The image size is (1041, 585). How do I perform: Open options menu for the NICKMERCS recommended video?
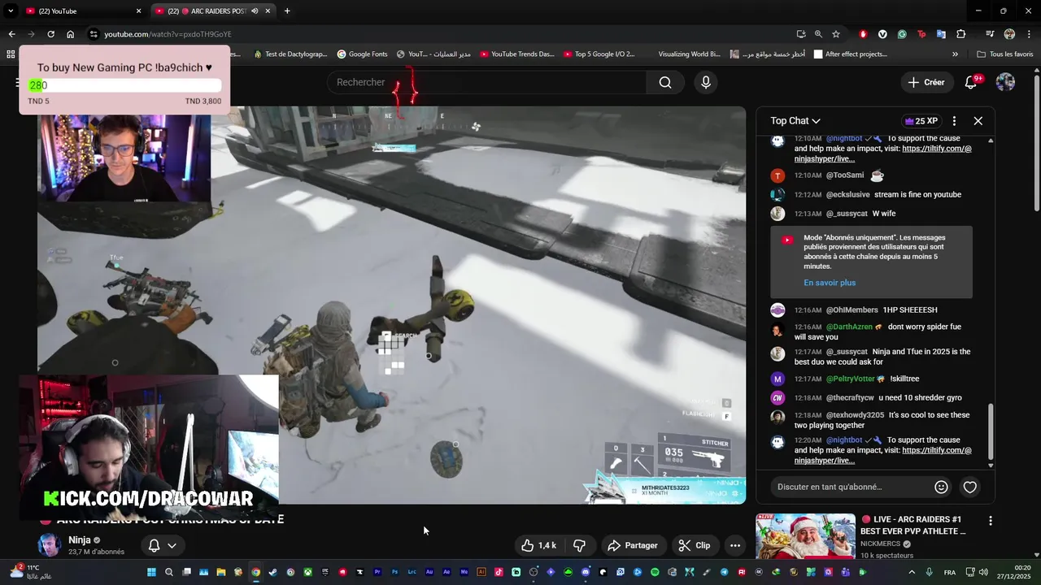(990, 520)
